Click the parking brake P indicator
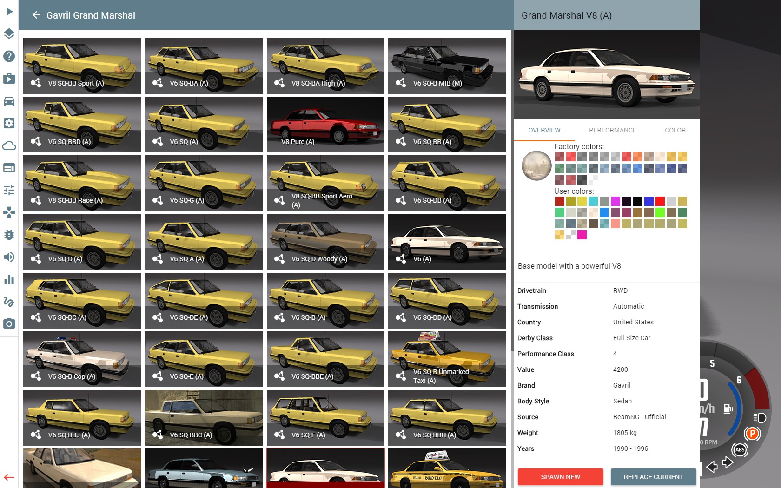Viewport: 781px width, 488px height. pos(752,434)
